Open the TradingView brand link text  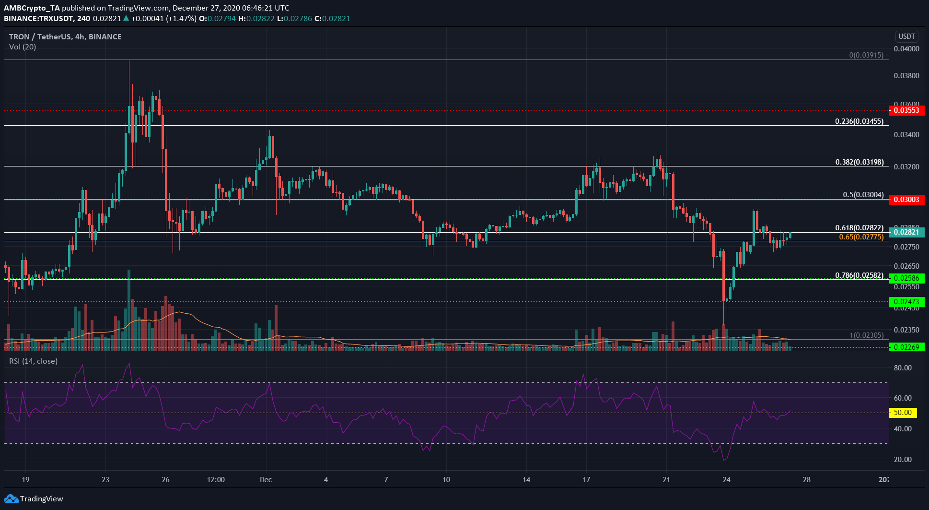tap(42, 499)
